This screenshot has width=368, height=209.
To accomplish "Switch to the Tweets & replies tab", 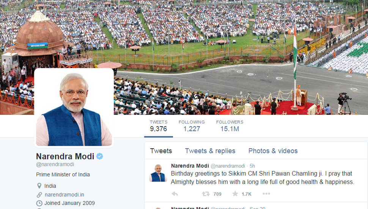I will click(210, 151).
